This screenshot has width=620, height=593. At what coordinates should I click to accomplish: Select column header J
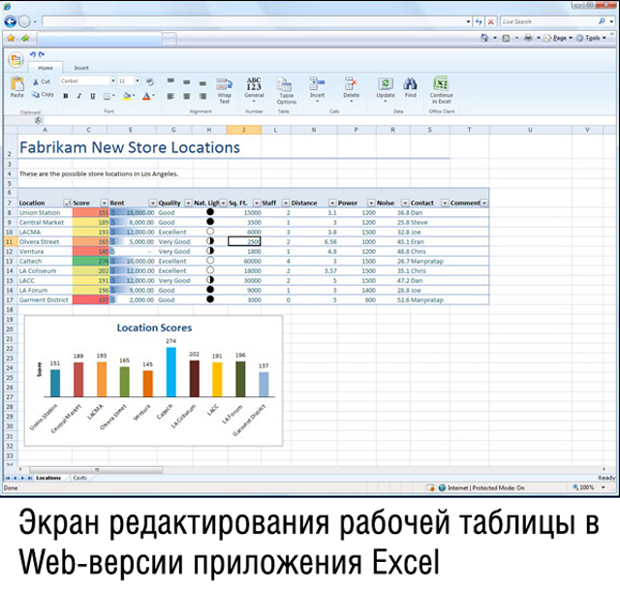tap(243, 130)
